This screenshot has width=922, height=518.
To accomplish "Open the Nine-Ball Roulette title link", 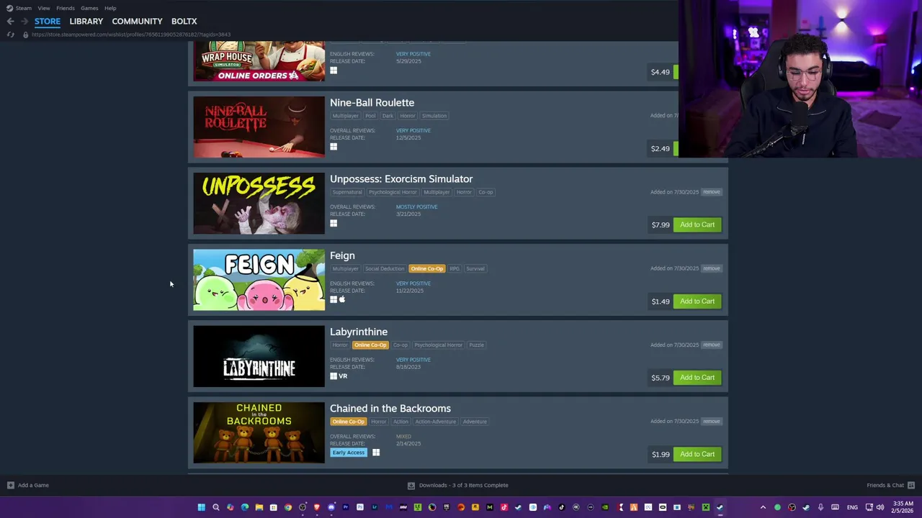I will pos(372,103).
